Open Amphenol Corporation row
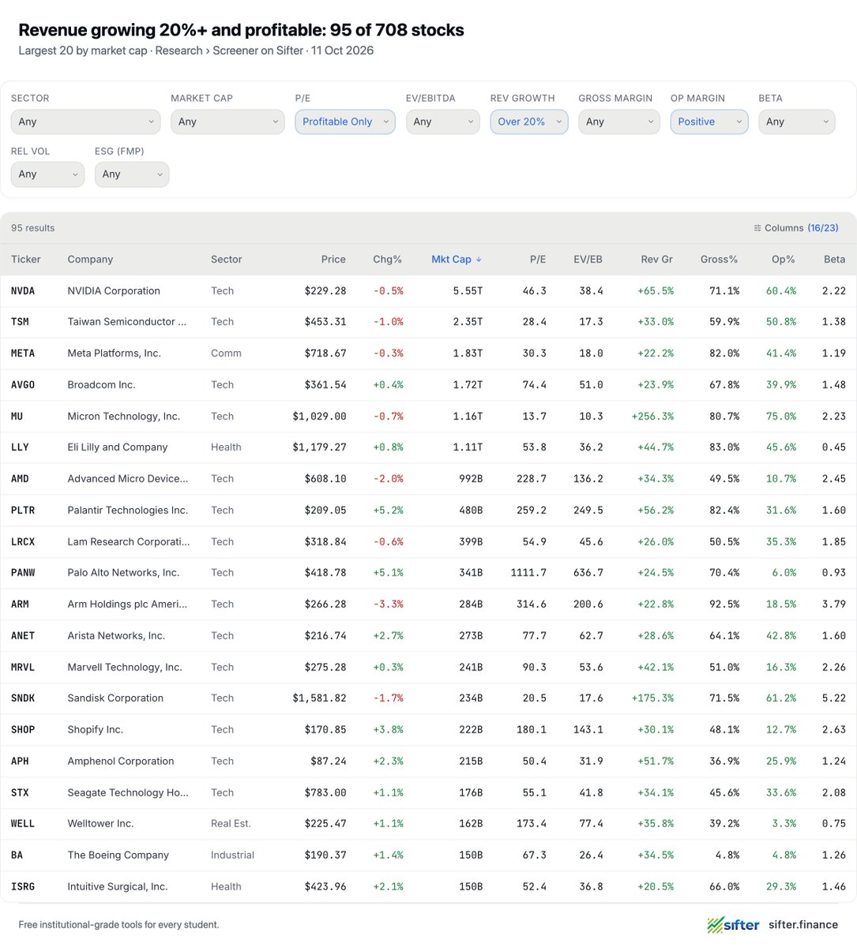The height and width of the screenshot is (947, 857). point(428,762)
